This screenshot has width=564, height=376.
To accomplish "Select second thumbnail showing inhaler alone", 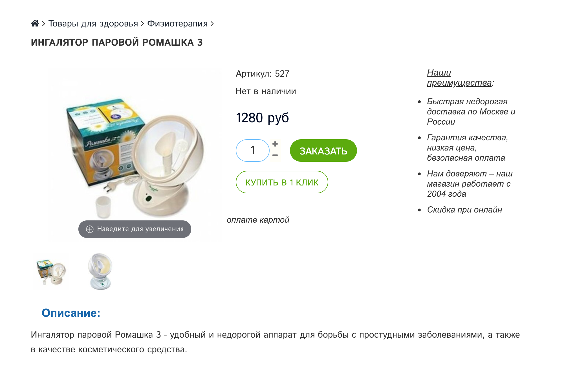I will point(100,272).
